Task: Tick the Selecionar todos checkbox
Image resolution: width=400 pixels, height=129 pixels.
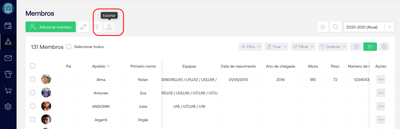Action: pos(69,47)
